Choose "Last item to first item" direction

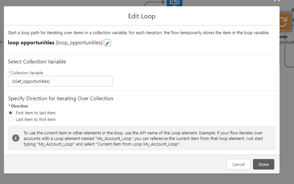tap(11, 119)
